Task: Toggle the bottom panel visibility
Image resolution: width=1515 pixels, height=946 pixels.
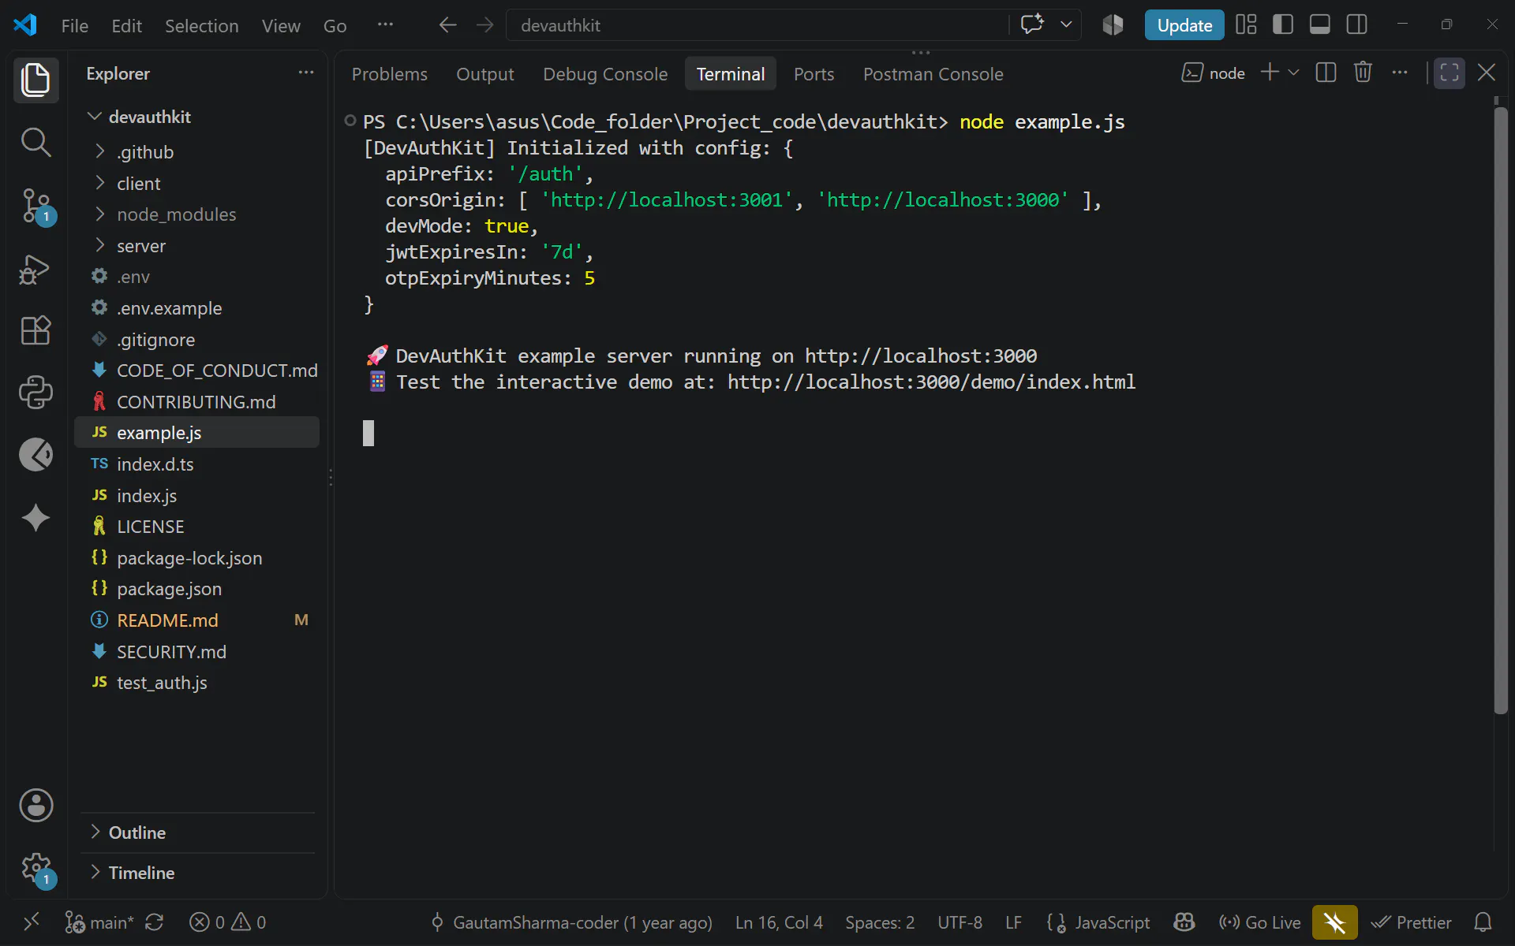Action: pyautogui.click(x=1320, y=24)
